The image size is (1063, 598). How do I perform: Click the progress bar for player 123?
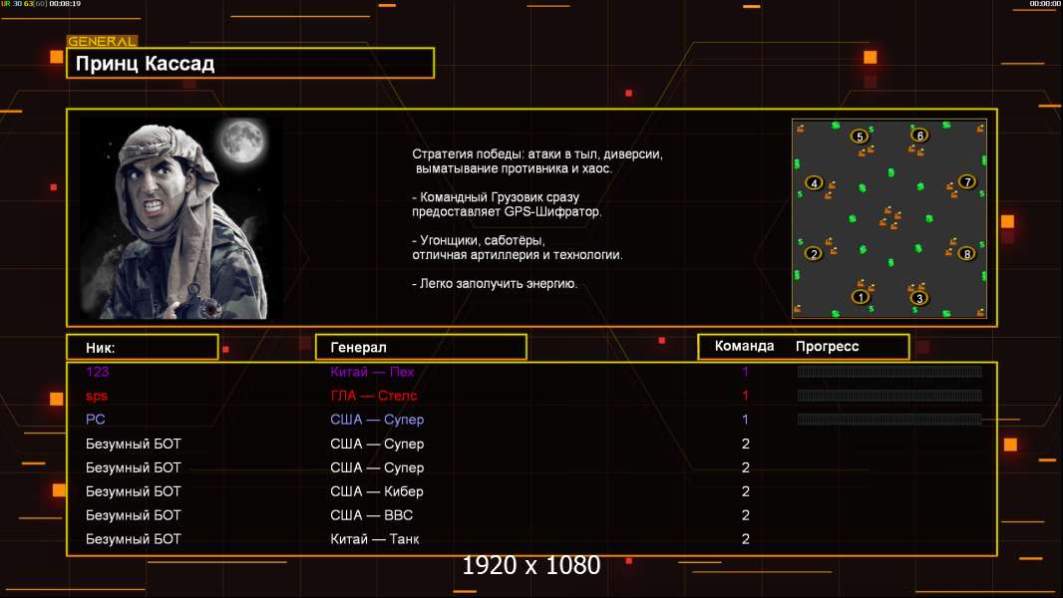click(x=888, y=372)
